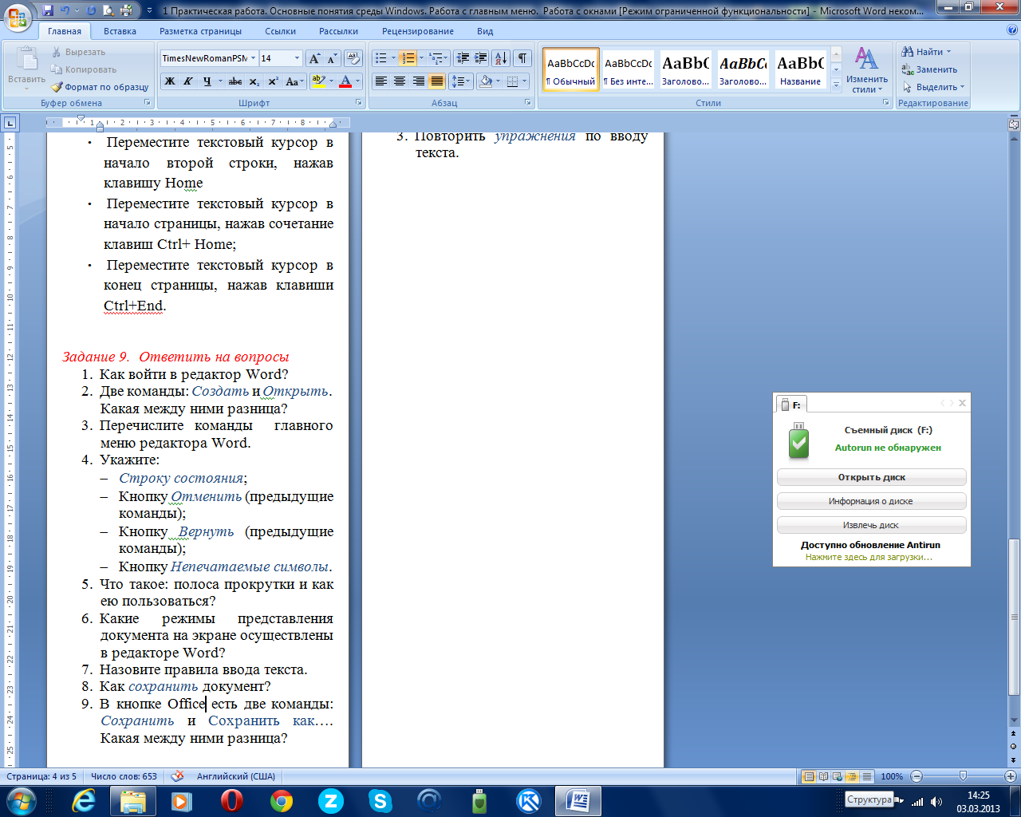Click Найти in the Editing group

point(925,52)
